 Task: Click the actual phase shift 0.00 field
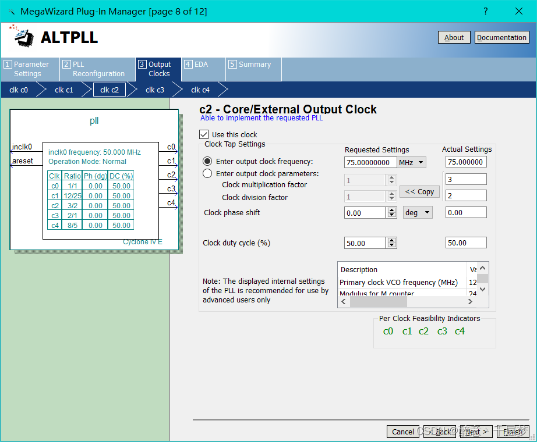(x=466, y=212)
